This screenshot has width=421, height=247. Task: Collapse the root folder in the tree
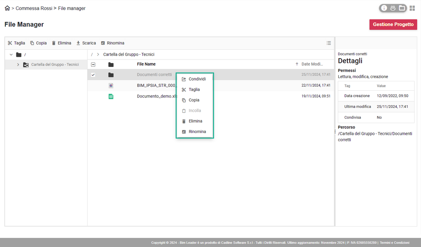[x=11, y=54]
